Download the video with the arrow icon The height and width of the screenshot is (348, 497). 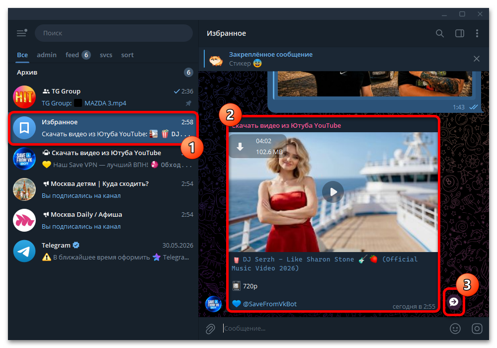tap(240, 147)
